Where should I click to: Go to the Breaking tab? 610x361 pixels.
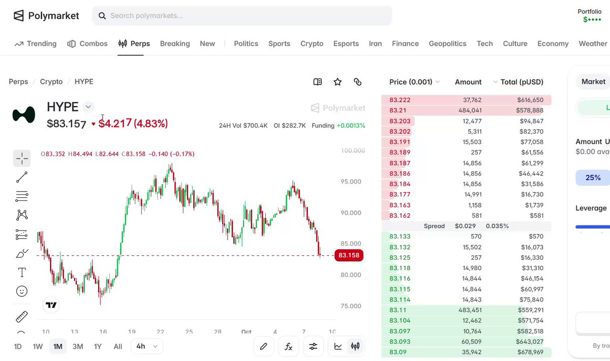click(x=175, y=44)
